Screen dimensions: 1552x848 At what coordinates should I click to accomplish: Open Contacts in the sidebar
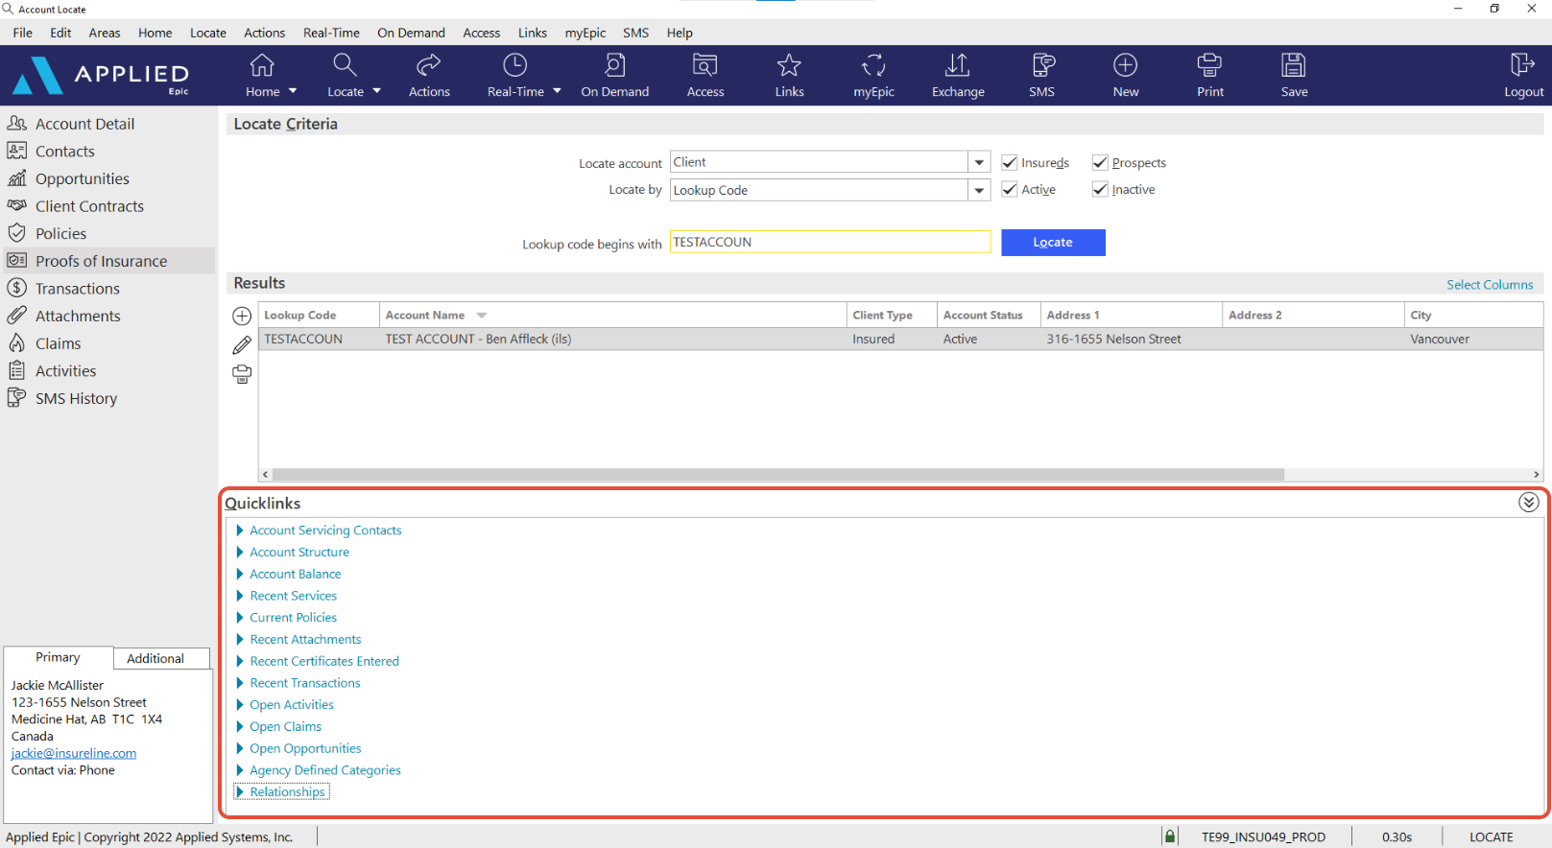point(64,152)
